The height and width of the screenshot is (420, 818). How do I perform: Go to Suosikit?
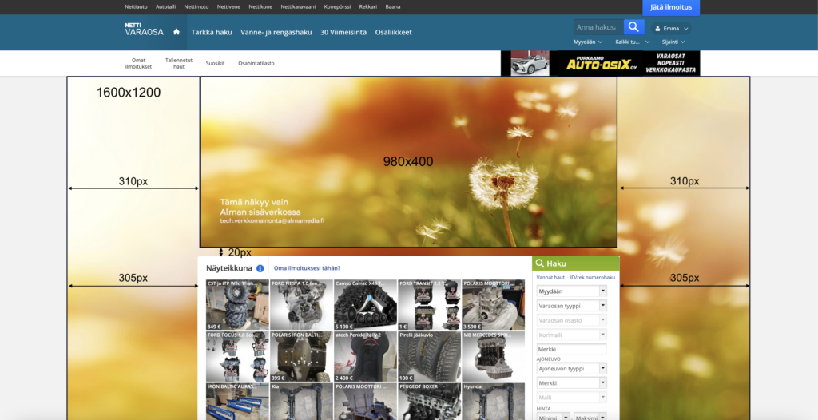[215, 63]
